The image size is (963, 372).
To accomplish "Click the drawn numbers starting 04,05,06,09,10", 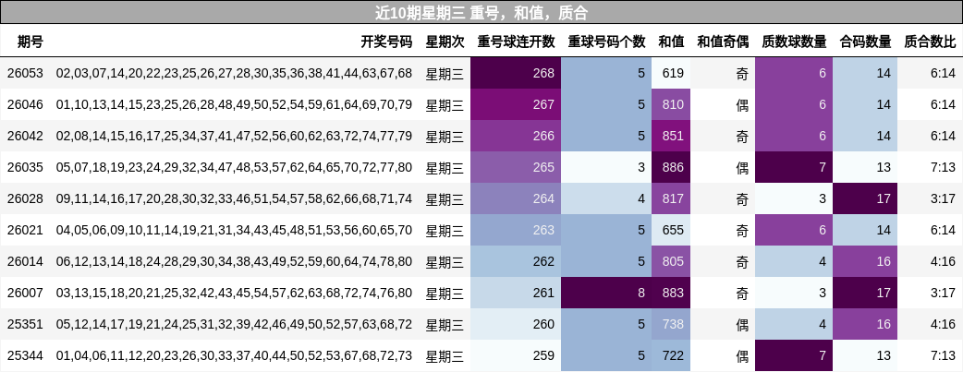I will point(234,230).
